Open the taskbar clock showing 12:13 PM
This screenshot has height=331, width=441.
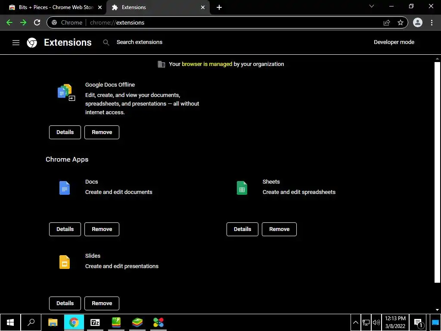(395, 322)
